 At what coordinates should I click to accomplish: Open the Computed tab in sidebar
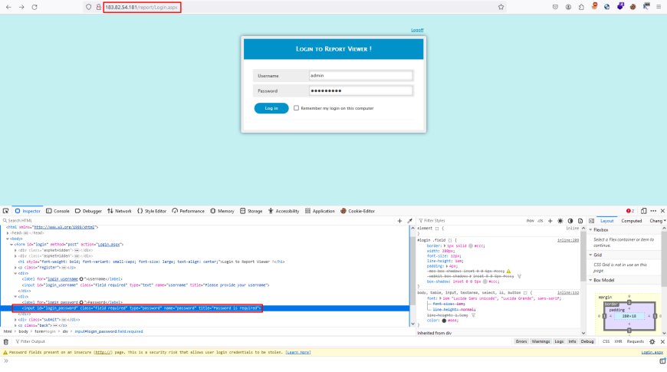632,220
